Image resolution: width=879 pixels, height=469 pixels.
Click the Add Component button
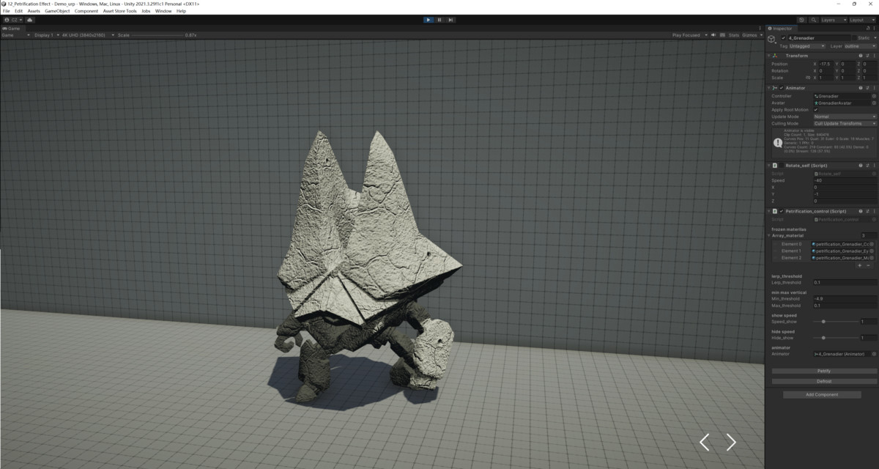coord(822,394)
